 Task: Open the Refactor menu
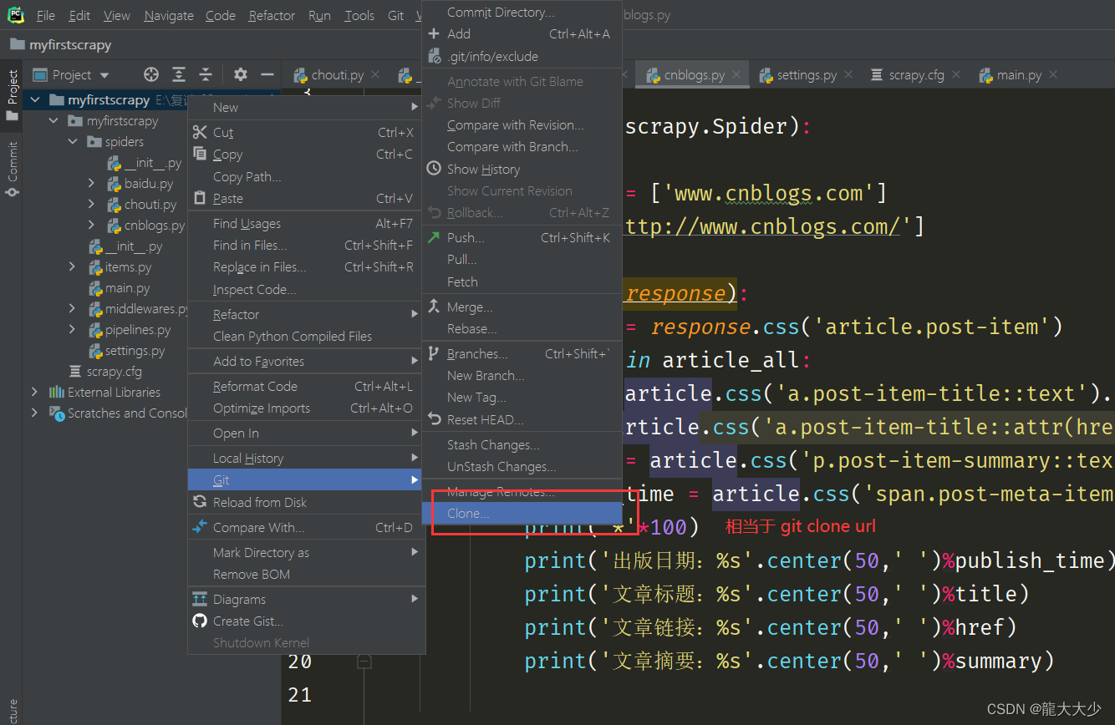tap(272, 15)
